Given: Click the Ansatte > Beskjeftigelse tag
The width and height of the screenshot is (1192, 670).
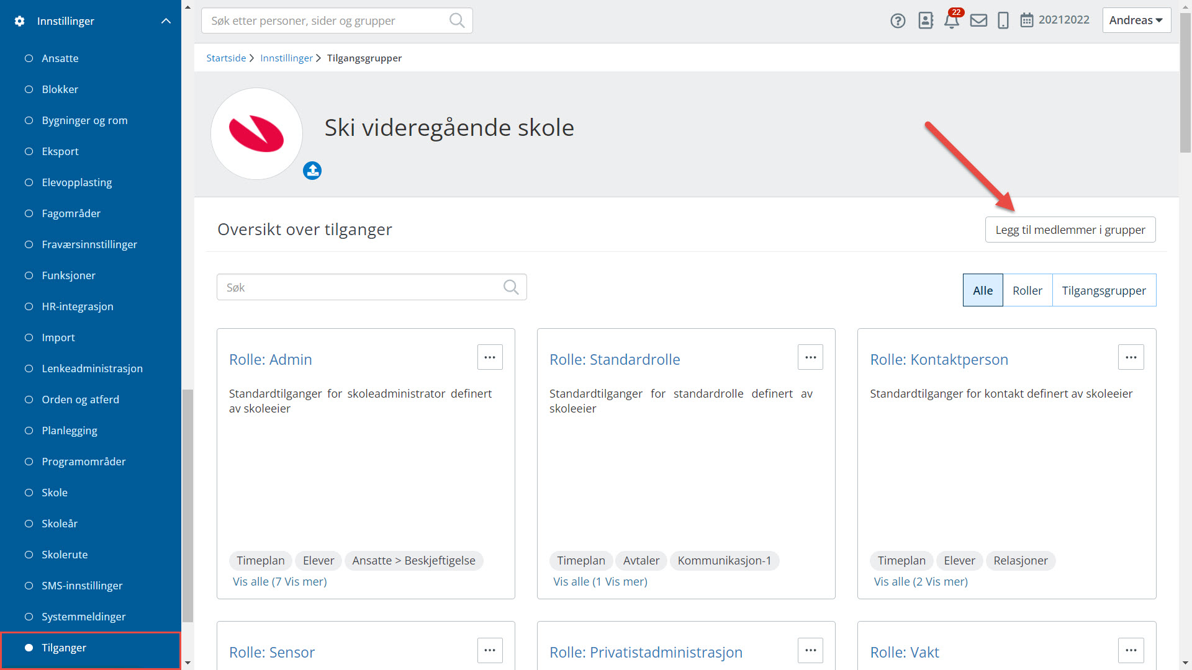Looking at the screenshot, I should [x=413, y=561].
